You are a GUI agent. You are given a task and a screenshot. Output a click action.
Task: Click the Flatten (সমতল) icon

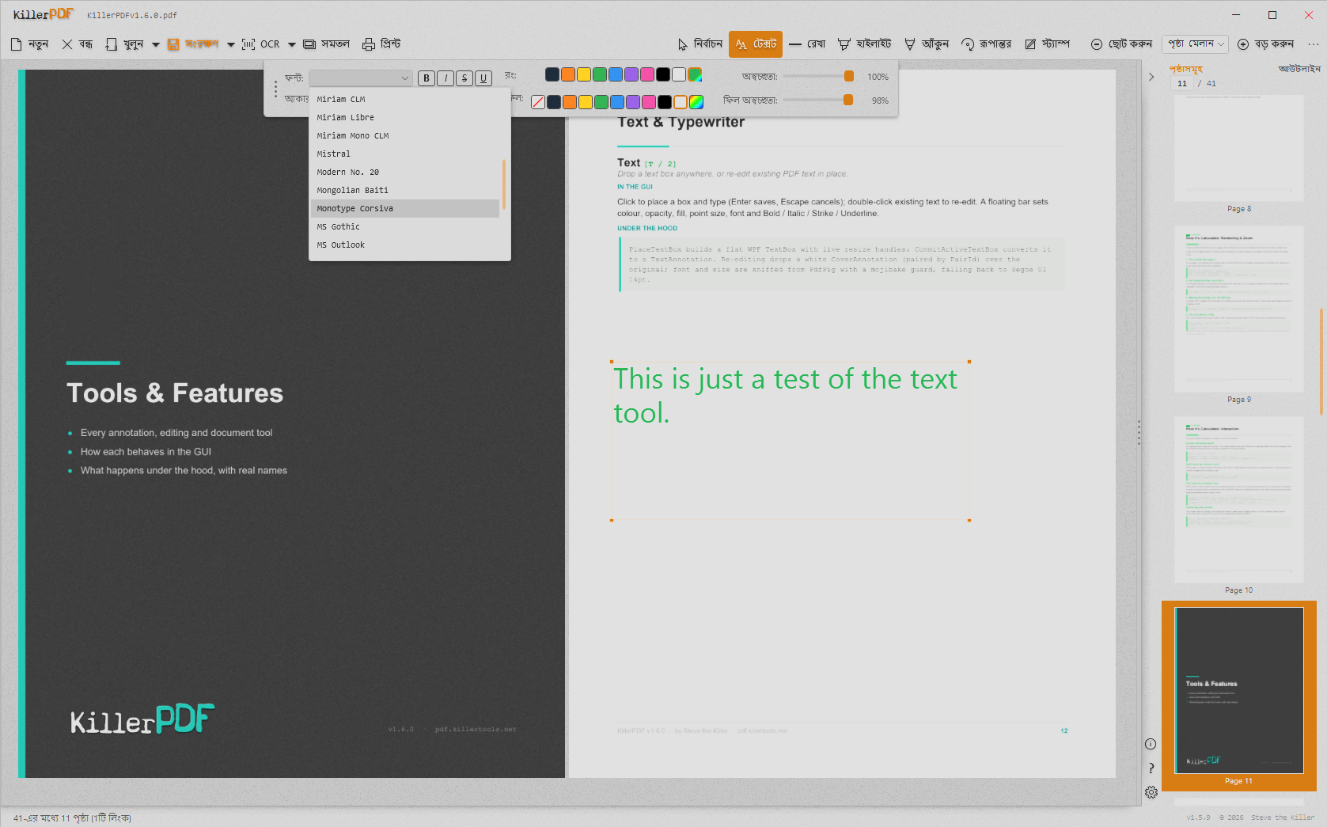309,44
